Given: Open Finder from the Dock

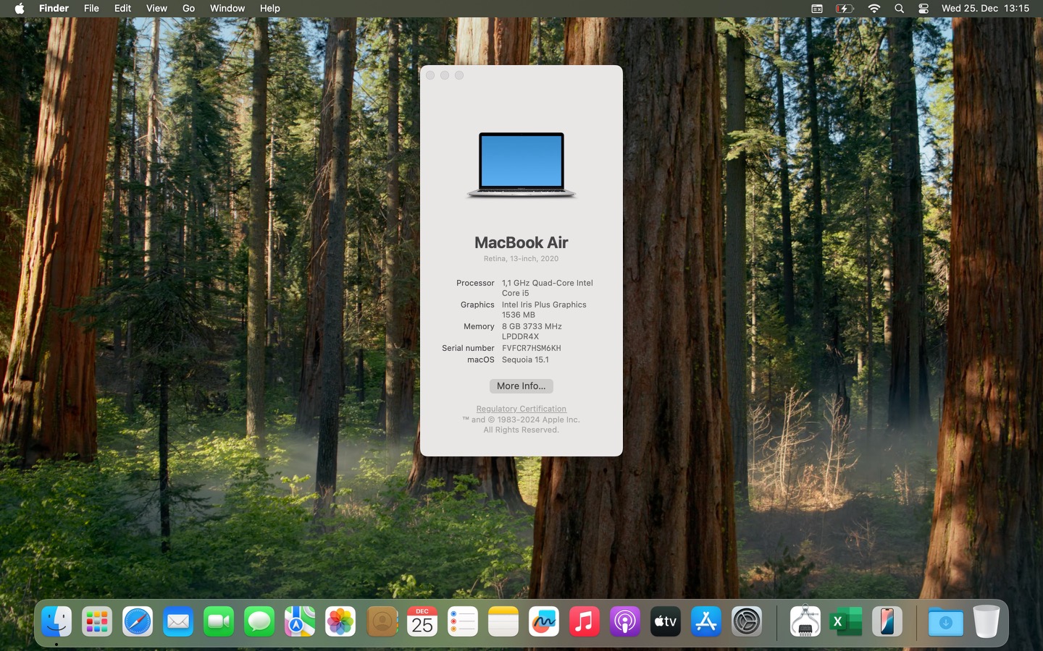Looking at the screenshot, I should tap(56, 621).
